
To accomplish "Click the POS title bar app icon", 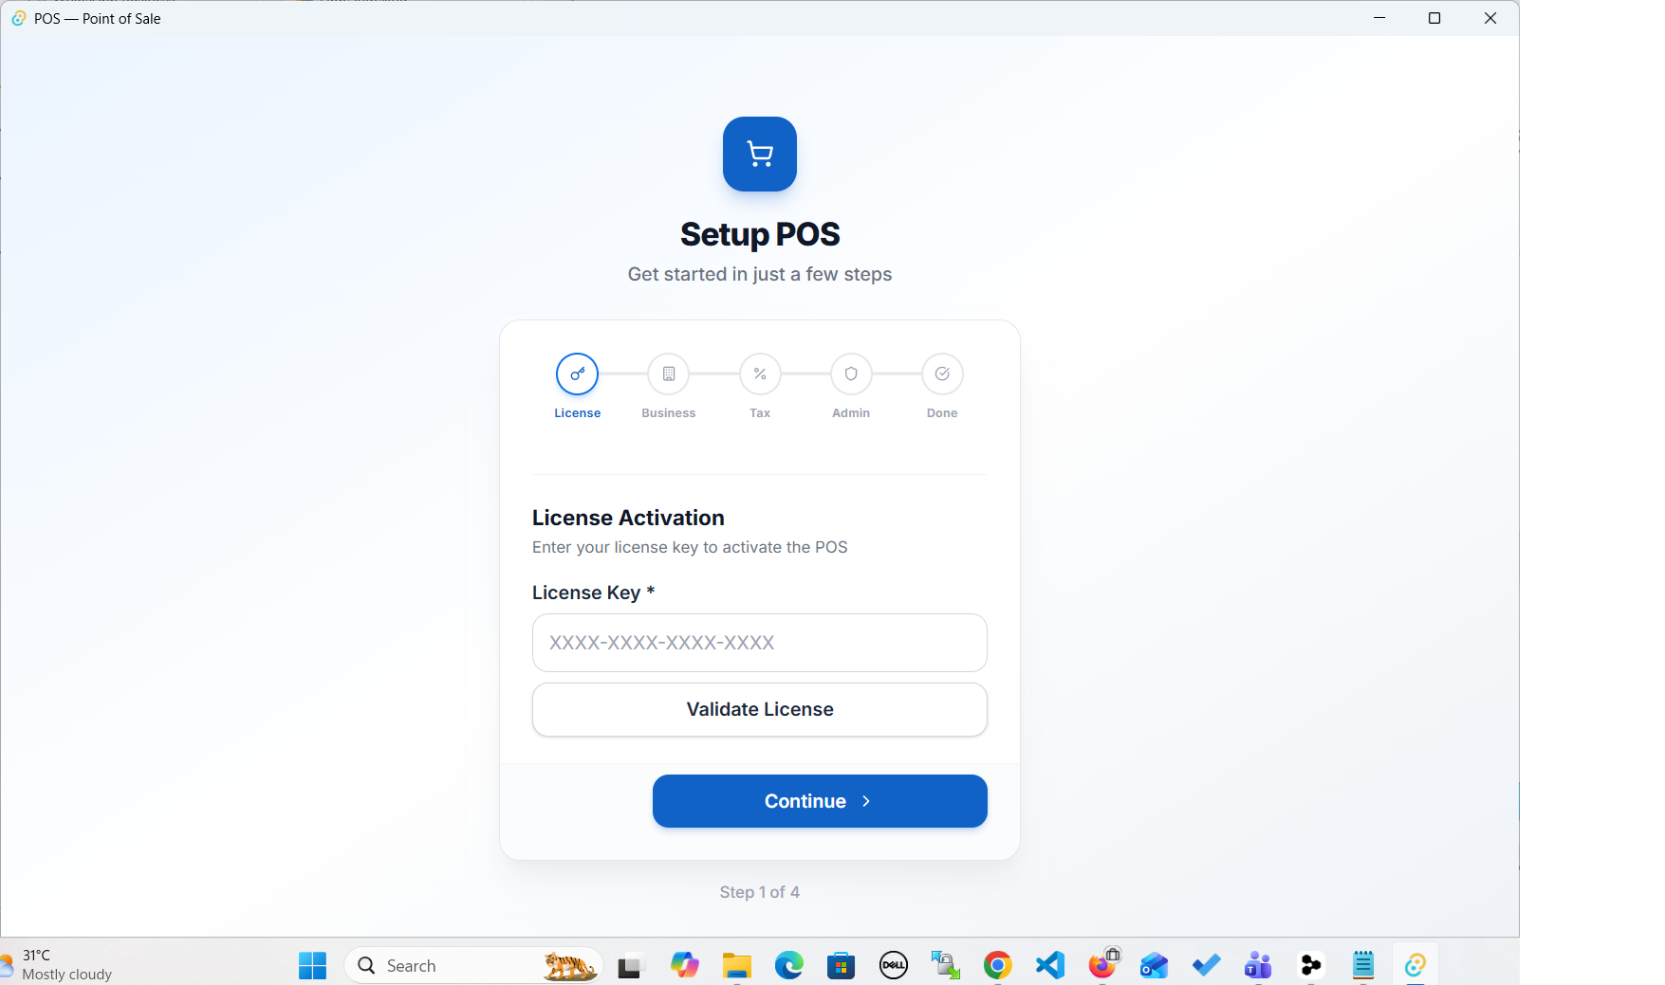I will click(19, 18).
